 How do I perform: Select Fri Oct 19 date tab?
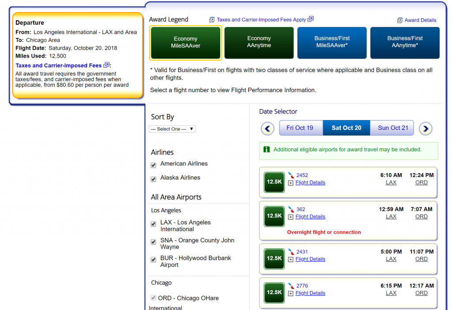pos(300,128)
